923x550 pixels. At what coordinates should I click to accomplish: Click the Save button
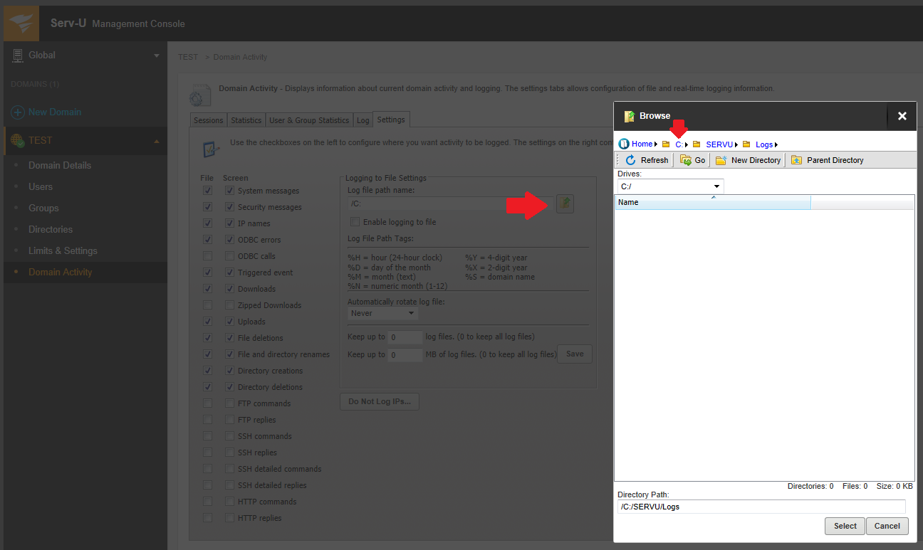coord(574,354)
